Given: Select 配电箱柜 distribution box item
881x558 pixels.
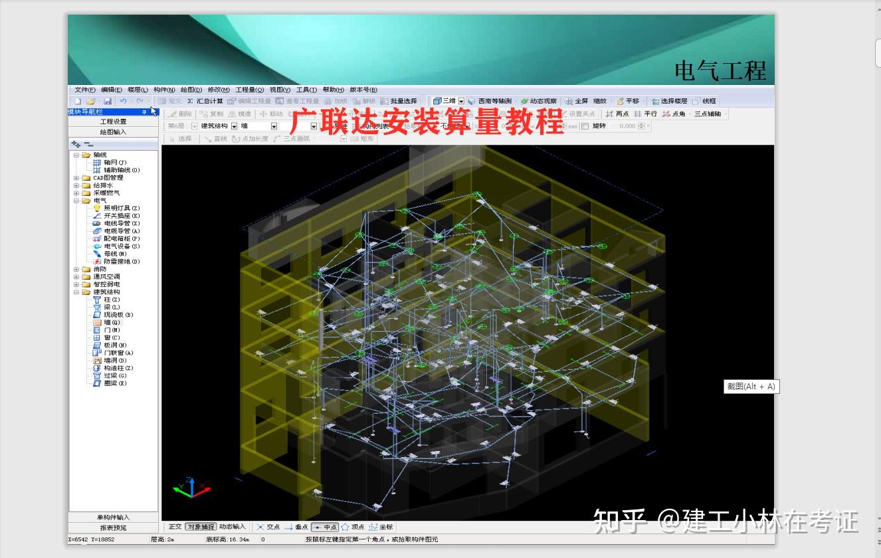Looking at the screenshot, I should [x=116, y=238].
